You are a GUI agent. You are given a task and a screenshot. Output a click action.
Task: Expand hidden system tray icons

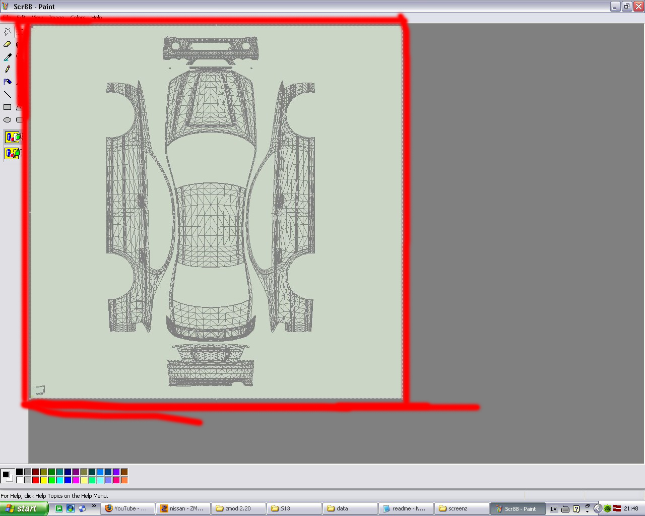598,508
